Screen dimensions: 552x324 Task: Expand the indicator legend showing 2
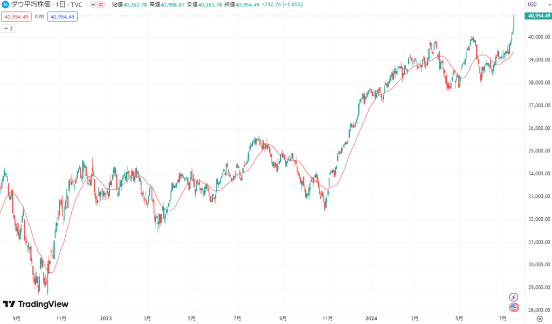(x=8, y=28)
